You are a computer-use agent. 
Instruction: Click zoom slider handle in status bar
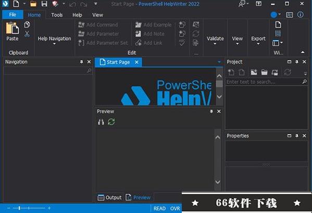pos(19,208)
